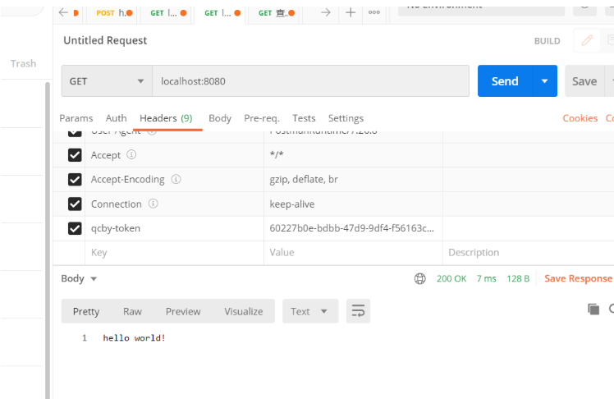Go to previous tabs with the left arrow
Screen dimensions: 614x399
tap(63, 12)
